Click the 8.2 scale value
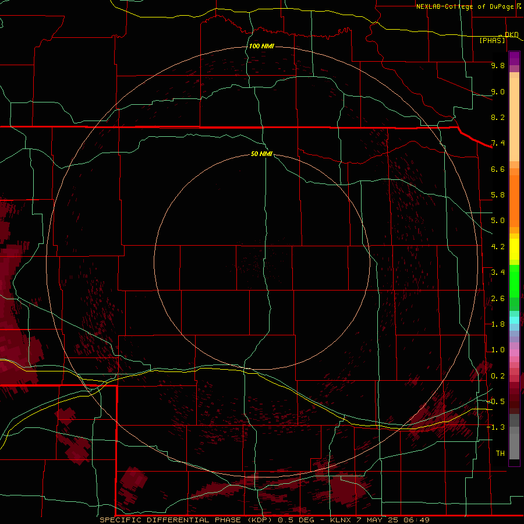This screenshot has height=524, width=524. pos(498,117)
